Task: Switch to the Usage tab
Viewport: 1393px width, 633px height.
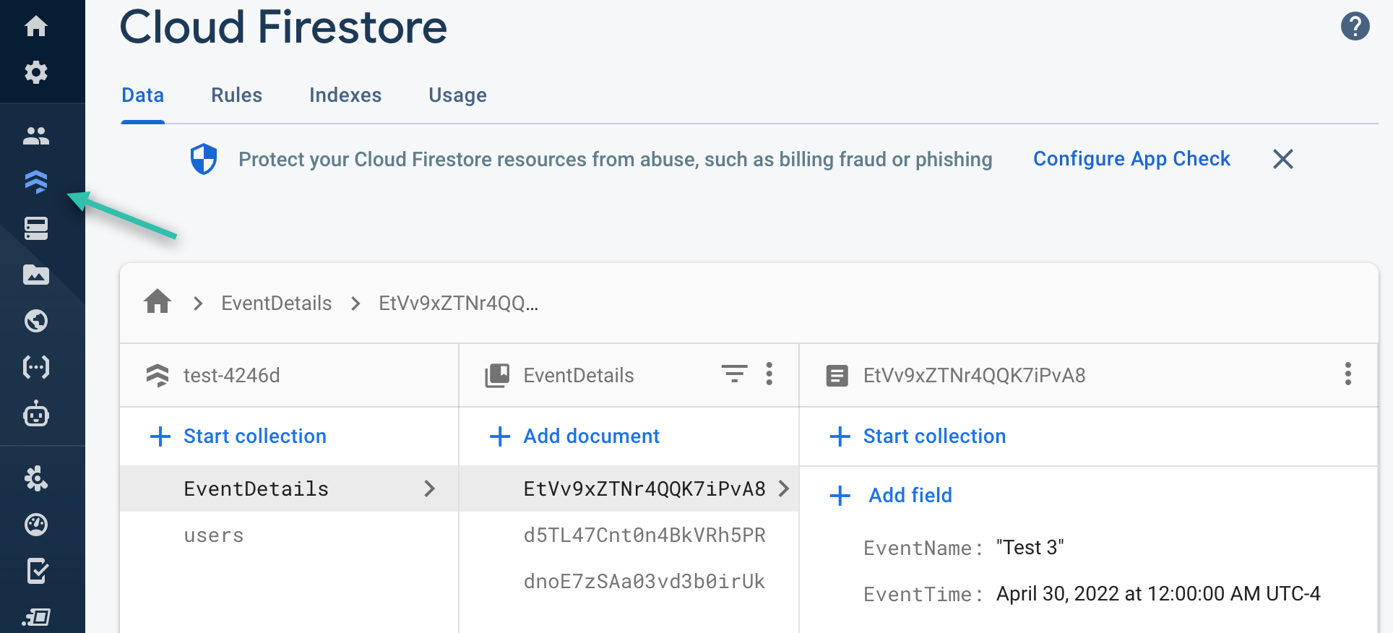Action: (457, 95)
